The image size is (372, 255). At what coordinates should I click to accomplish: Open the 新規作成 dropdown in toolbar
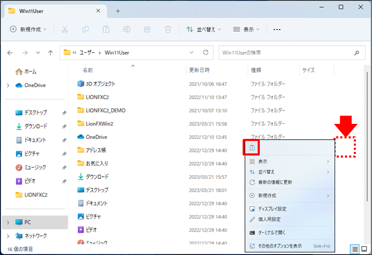(x=28, y=30)
